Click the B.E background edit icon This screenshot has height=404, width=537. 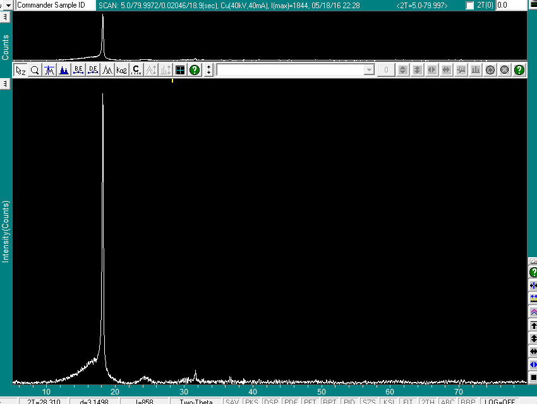78,70
